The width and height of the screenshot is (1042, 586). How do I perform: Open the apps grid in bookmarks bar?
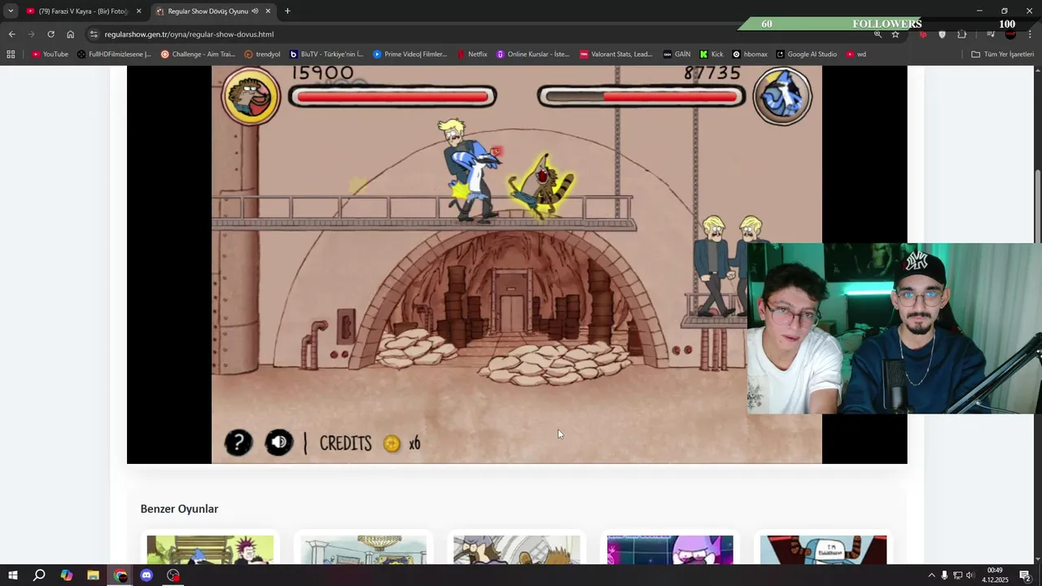click(x=11, y=55)
